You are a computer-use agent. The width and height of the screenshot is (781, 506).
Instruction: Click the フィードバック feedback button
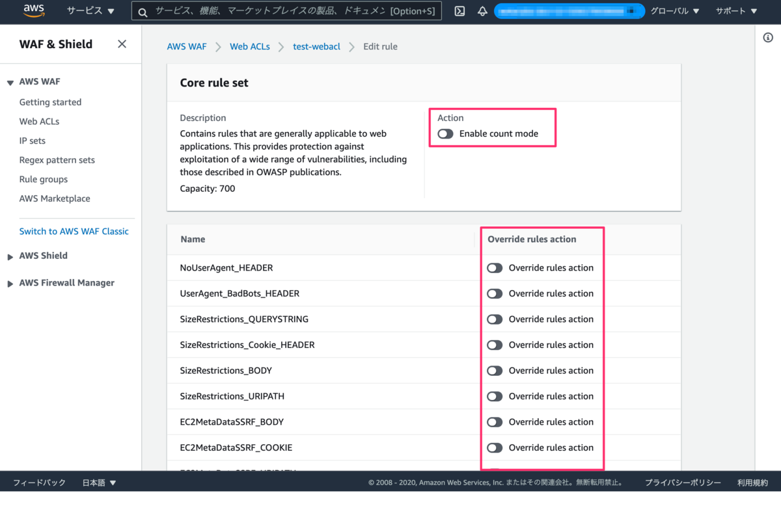40,483
